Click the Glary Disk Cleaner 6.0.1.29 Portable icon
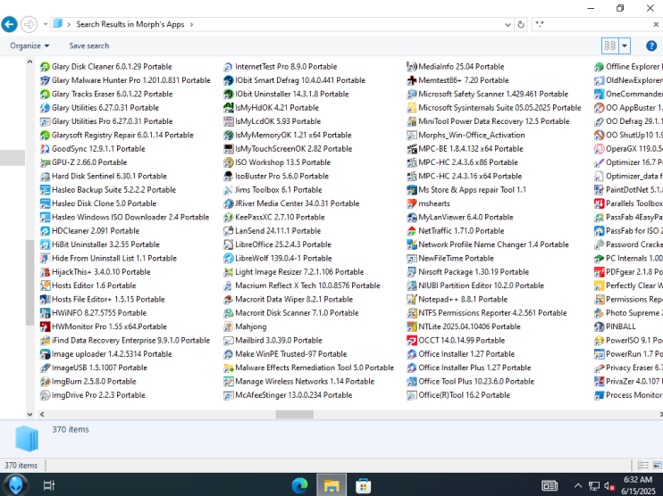Image resolution: width=663 pixels, height=496 pixels. [45, 67]
